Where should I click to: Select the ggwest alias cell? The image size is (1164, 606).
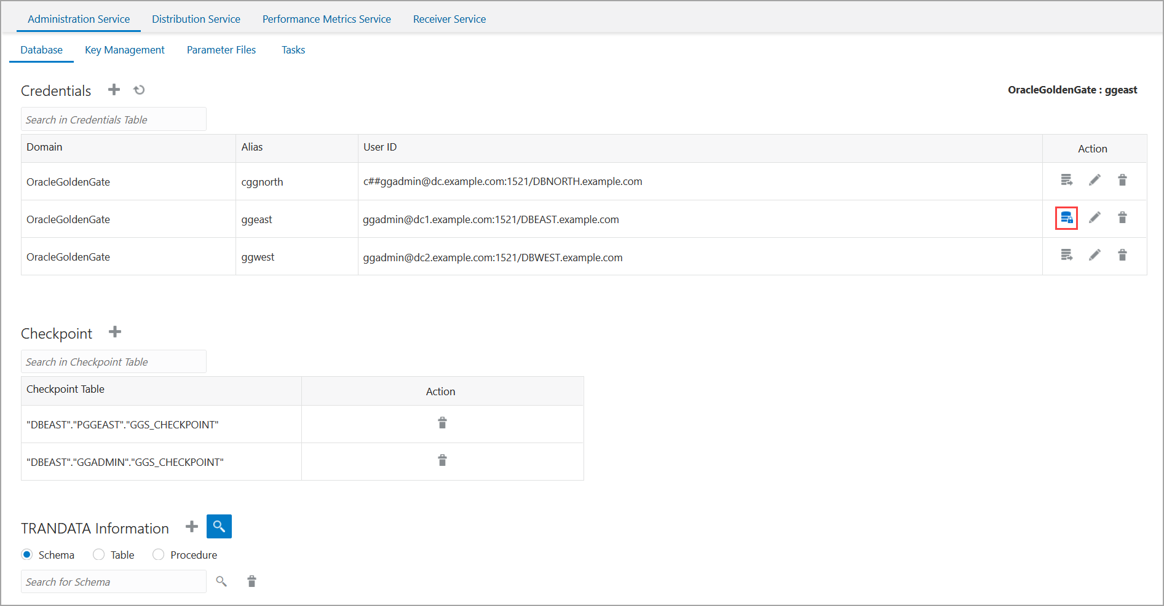[297, 256]
